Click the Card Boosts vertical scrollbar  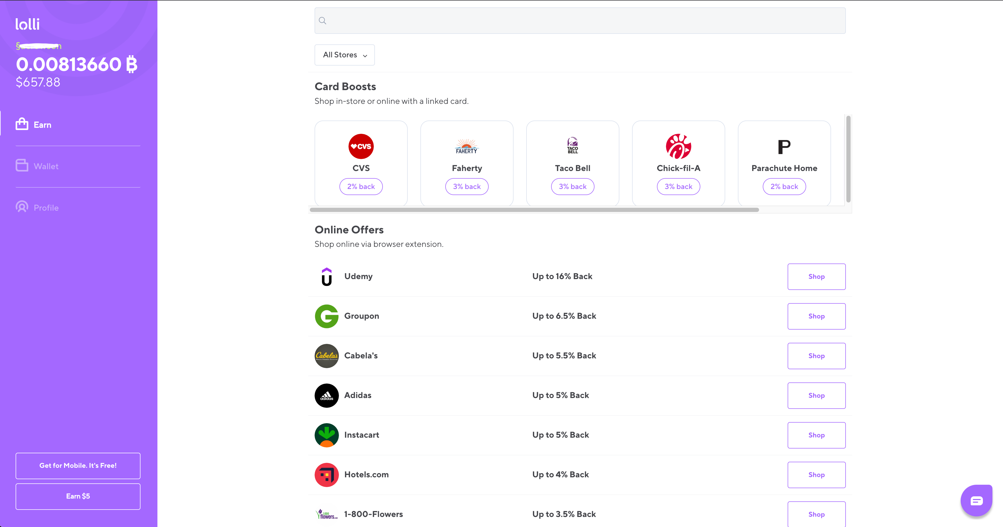click(x=848, y=159)
